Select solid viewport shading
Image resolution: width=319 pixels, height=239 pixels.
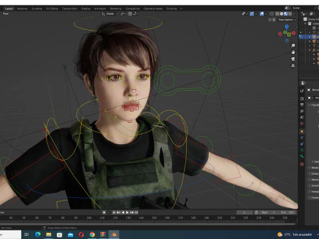coord(282,14)
